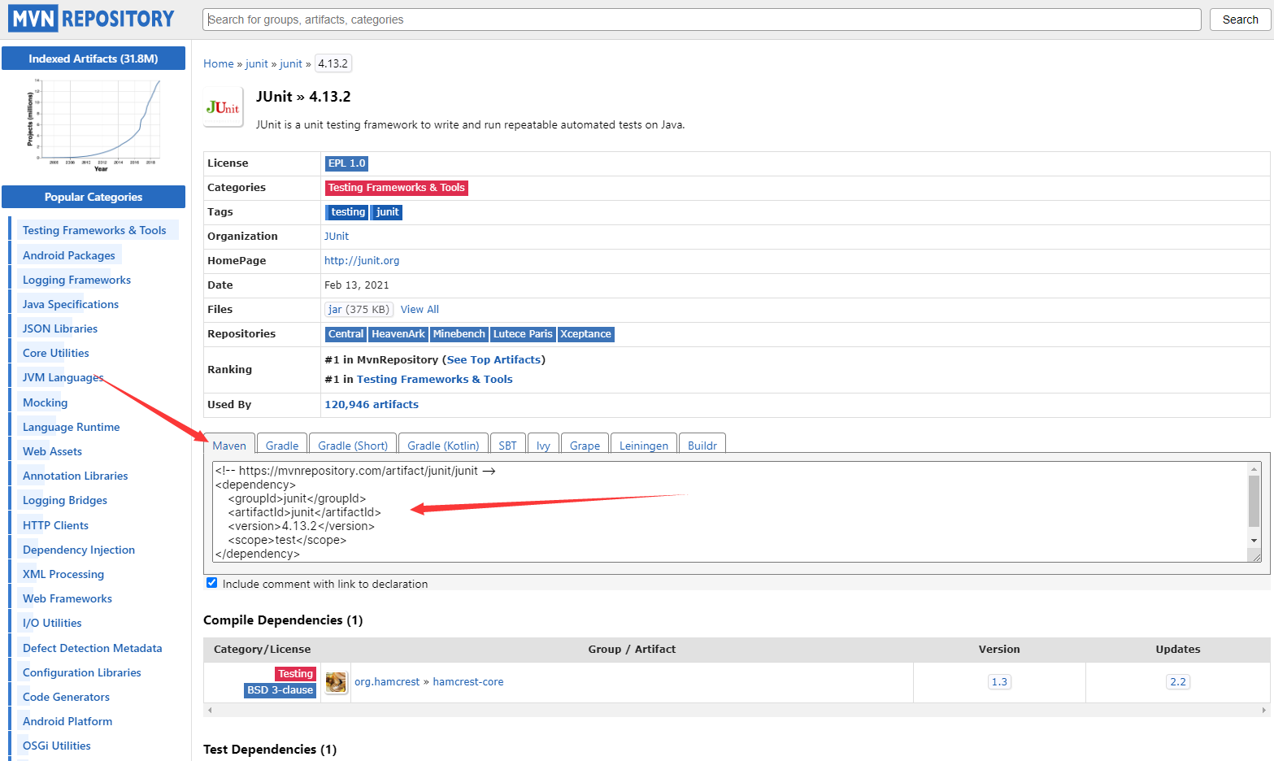Focus the artifact search input field

tap(702, 20)
